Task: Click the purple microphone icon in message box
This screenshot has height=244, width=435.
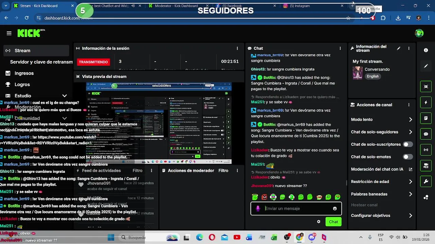Action: 258,208
